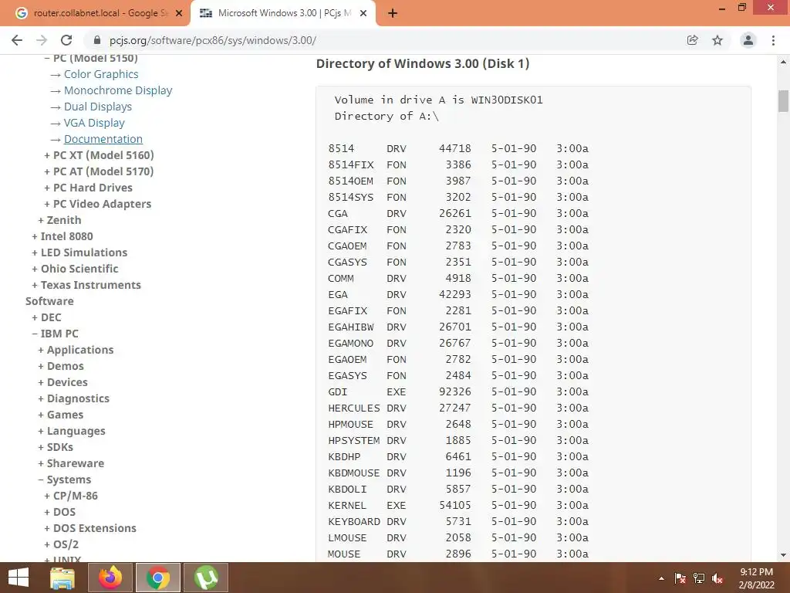Expand the DOS Extensions section
Image resolution: width=790 pixels, height=593 pixels.
coord(90,528)
